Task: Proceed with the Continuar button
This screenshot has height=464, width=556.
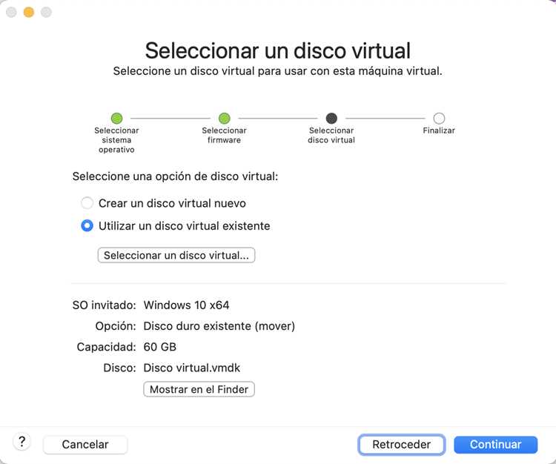Action: (x=496, y=445)
